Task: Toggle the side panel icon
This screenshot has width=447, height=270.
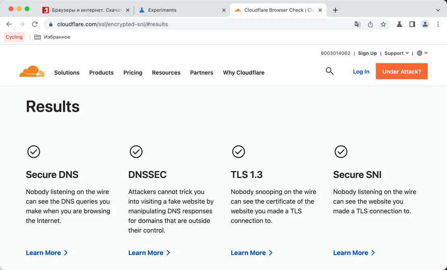Action: coord(412,24)
